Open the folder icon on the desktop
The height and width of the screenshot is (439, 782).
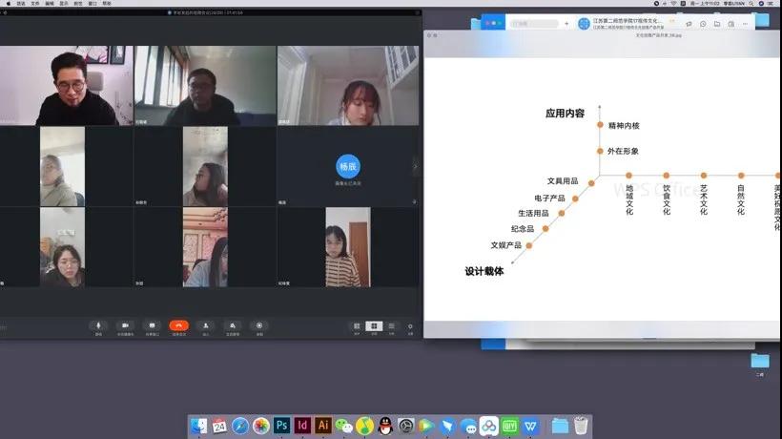pyautogui.click(x=759, y=361)
